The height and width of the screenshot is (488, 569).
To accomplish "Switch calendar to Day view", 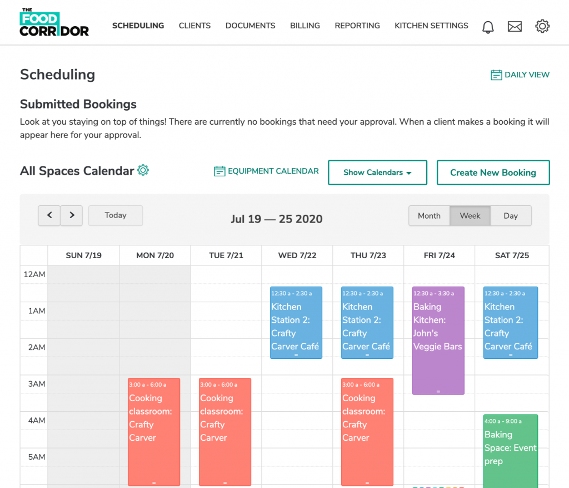I will tap(511, 216).
